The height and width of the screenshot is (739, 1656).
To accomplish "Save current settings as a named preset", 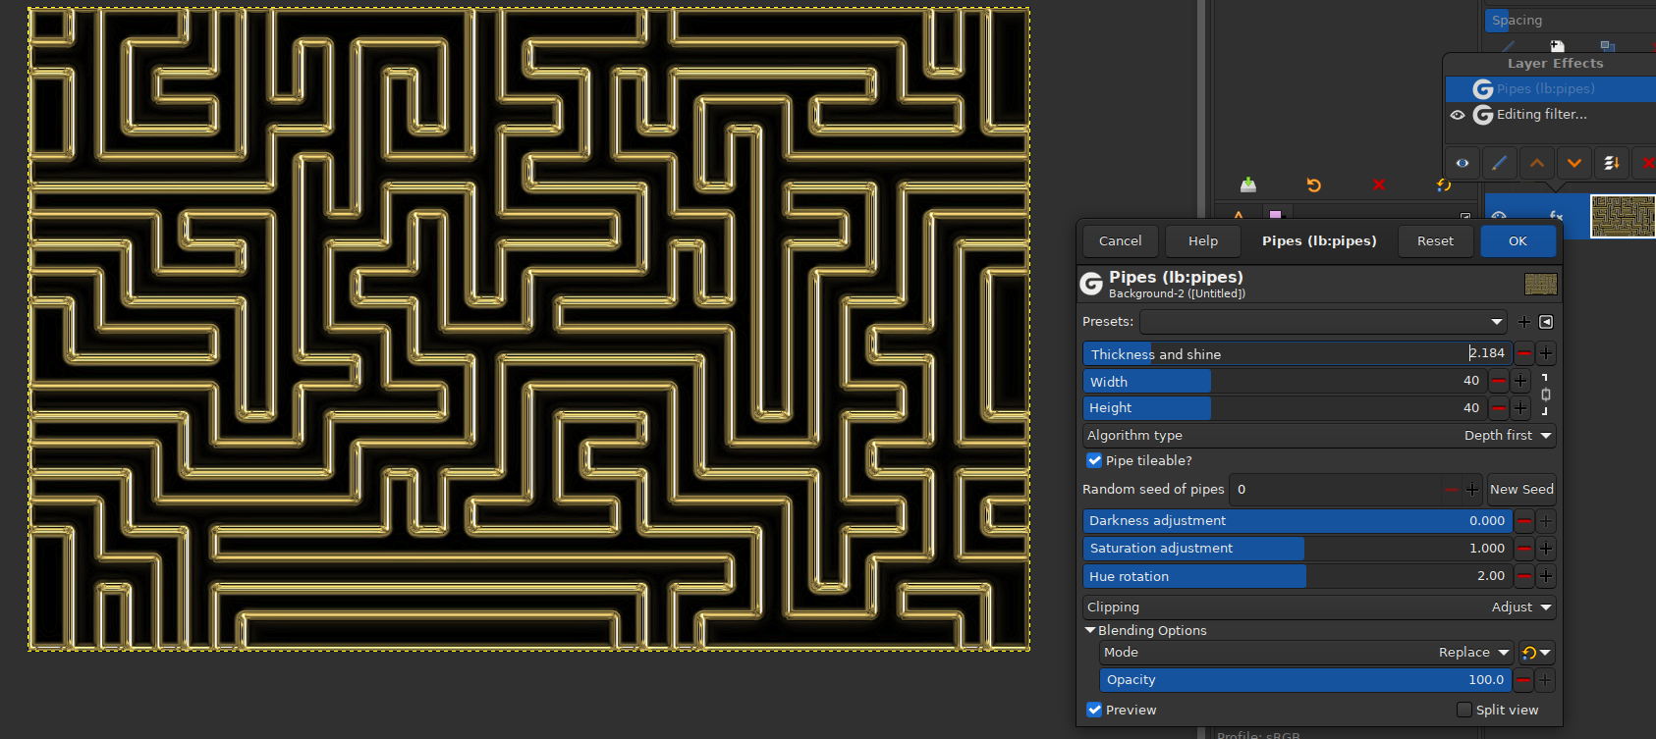I will (x=1524, y=322).
